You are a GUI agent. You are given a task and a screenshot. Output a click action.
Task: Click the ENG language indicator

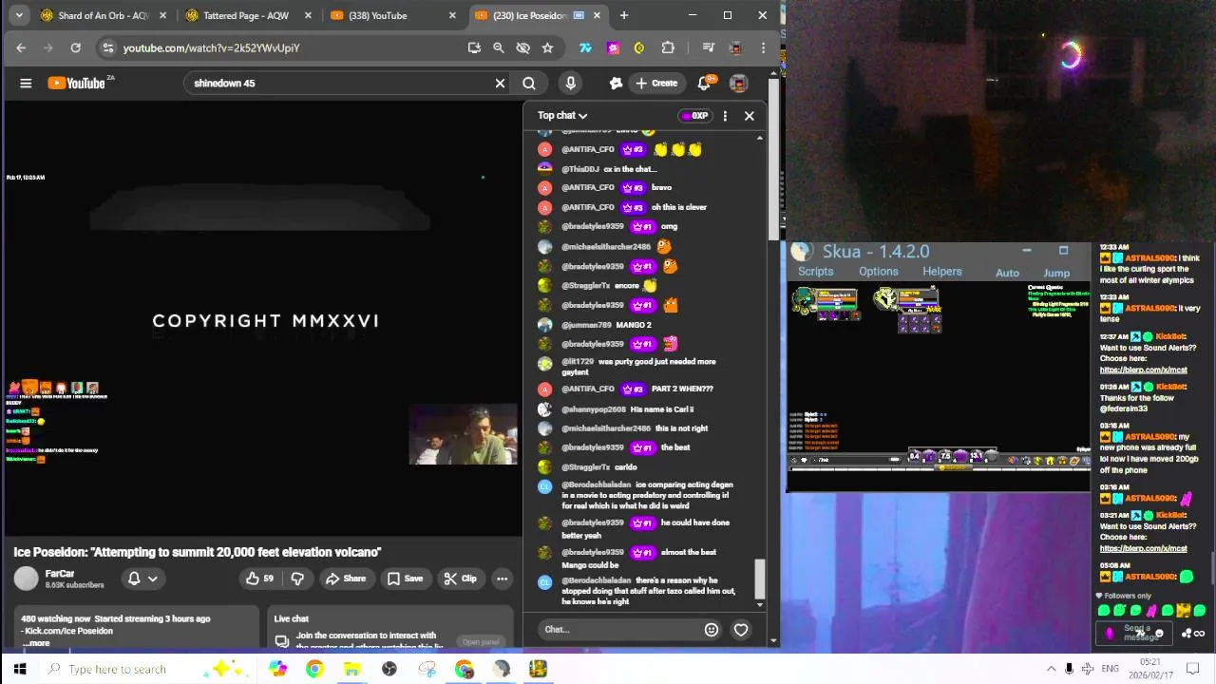point(1110,669)
